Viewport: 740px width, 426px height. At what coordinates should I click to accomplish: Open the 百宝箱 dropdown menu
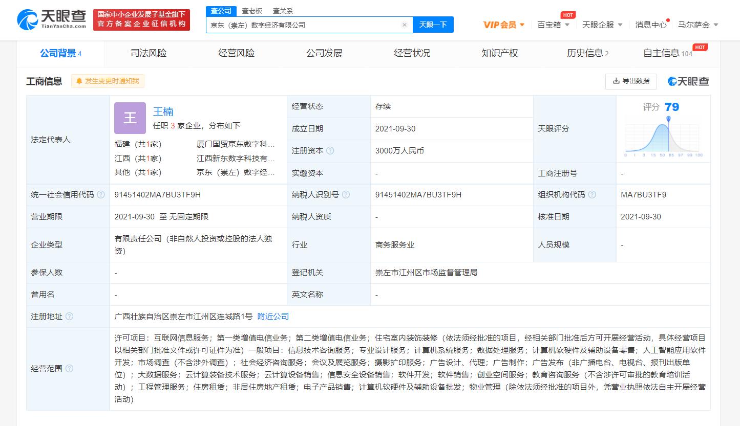[x=553, y=25]
